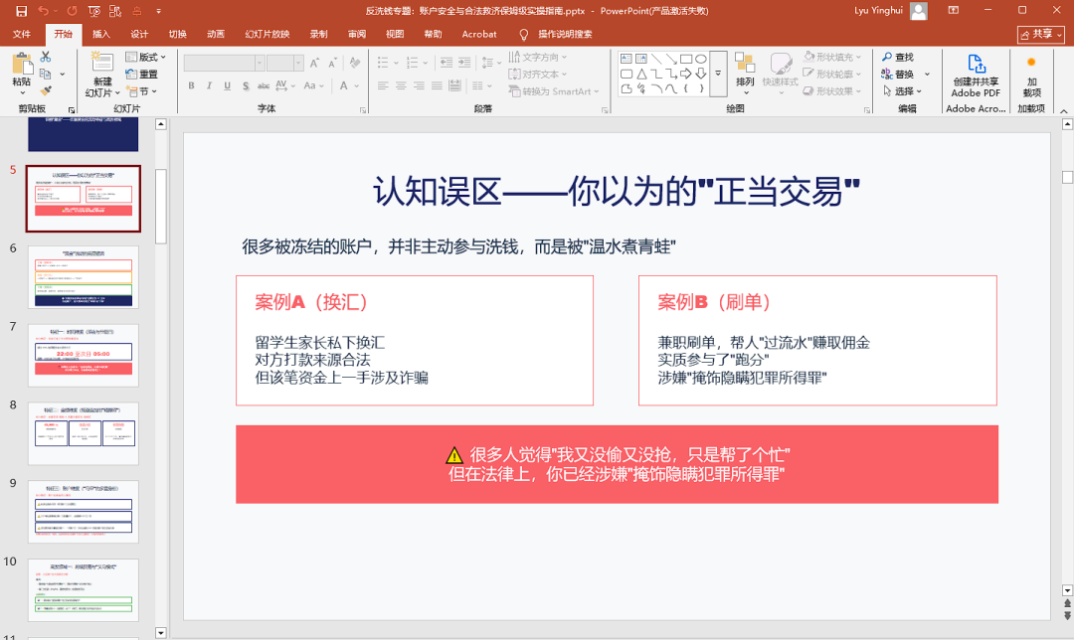Expand the shapes gallery more arrow
The height and width of the screenshot is (640, 1074).
[718, 74]
